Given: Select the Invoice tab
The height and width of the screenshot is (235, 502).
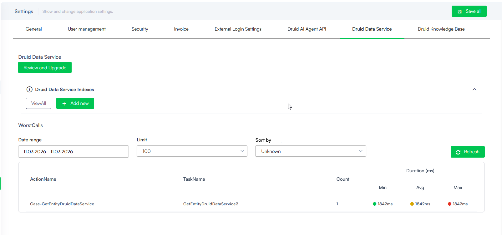Looking at the screenshot, I should [x=181, y=29].
